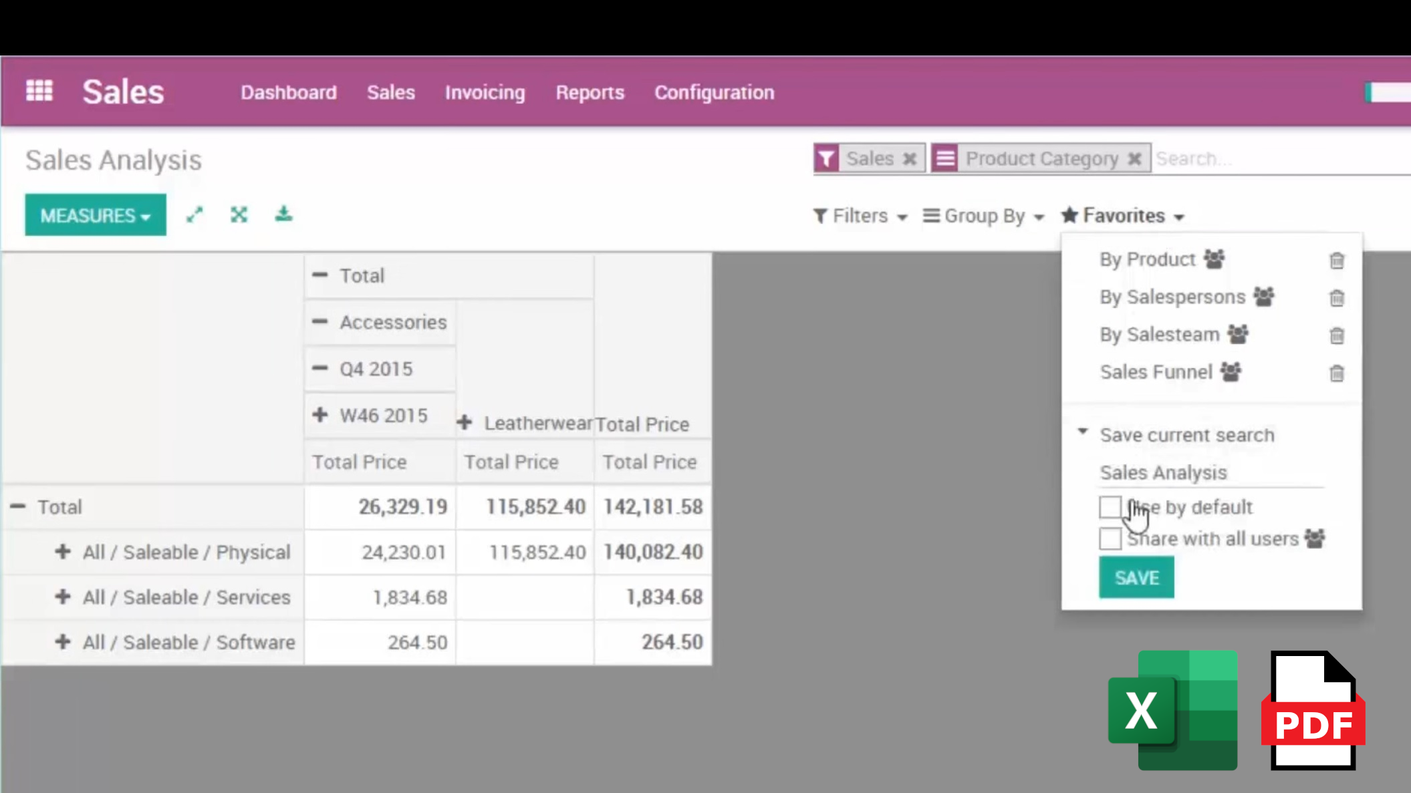The image size is (1411, 793).
Task: Open the apps grid menu icon
Action: click(x=39, y=91)
